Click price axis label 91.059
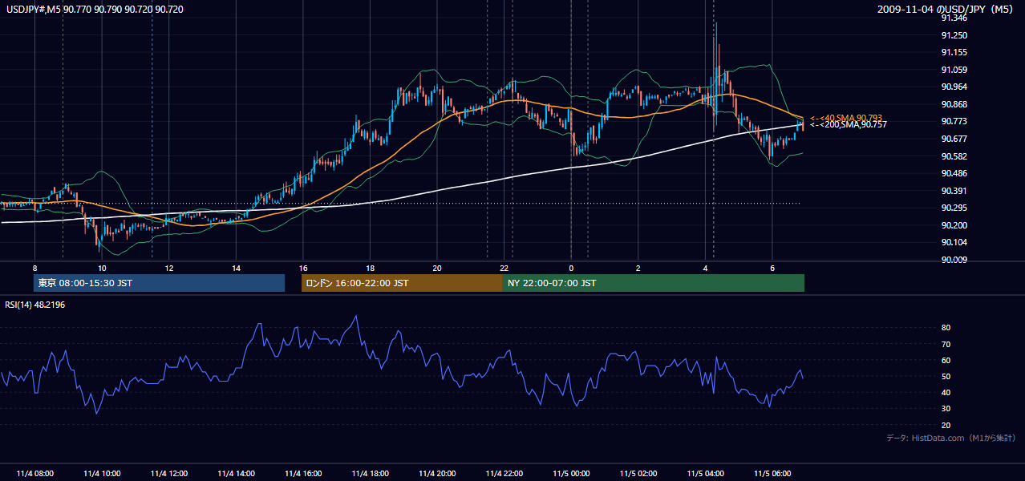 click(954, 70)
